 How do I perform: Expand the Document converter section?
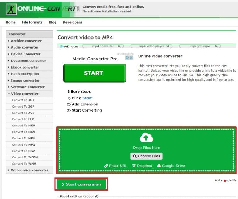click(29, 61)
